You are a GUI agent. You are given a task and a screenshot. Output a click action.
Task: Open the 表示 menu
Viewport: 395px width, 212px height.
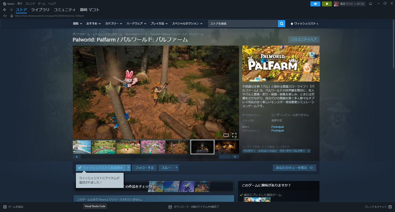[20, 4]
